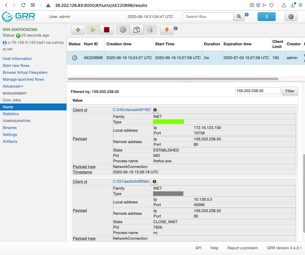Click info icon beside client C.031daddc6df8fa6c

pos(154,181)
